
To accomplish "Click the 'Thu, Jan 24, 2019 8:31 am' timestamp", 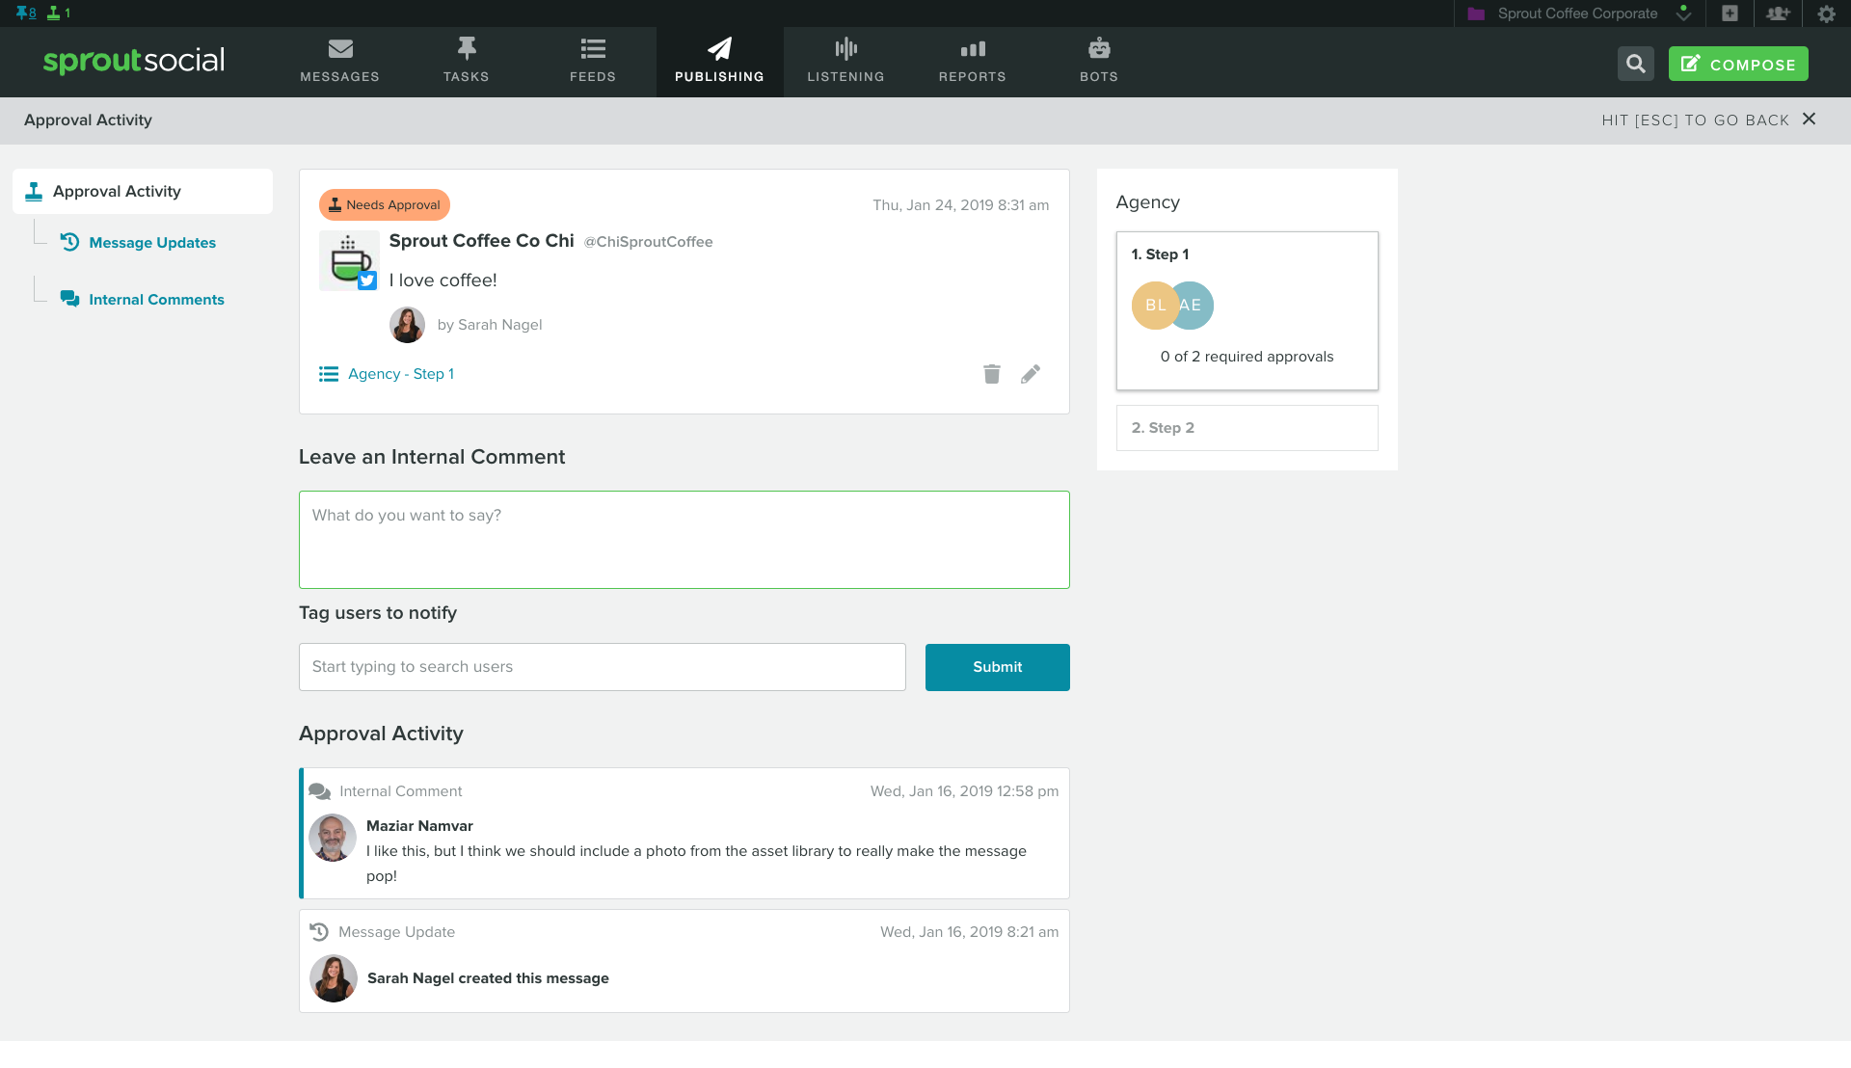I will point(960,205).
